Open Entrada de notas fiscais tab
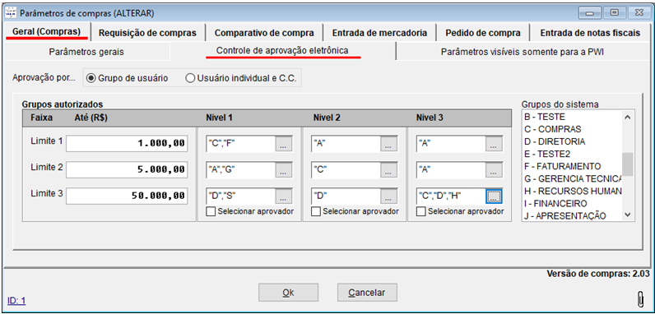The image size is (655, 314). [x=590, y=33]
